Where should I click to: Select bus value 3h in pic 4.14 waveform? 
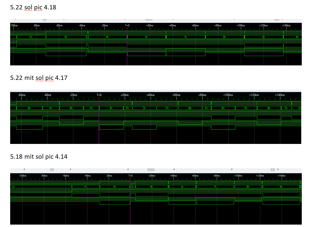tap(182, 187)
